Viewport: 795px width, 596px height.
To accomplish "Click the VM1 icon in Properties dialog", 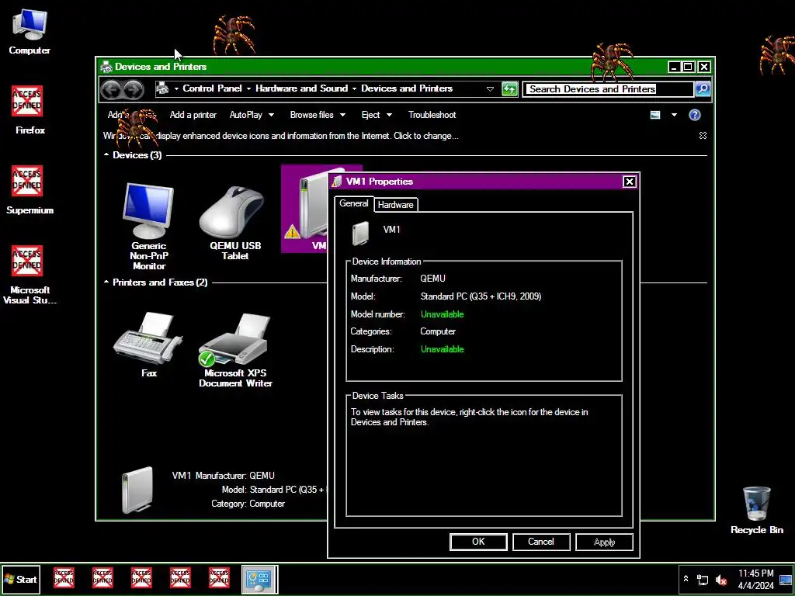I will click(361, 233).
